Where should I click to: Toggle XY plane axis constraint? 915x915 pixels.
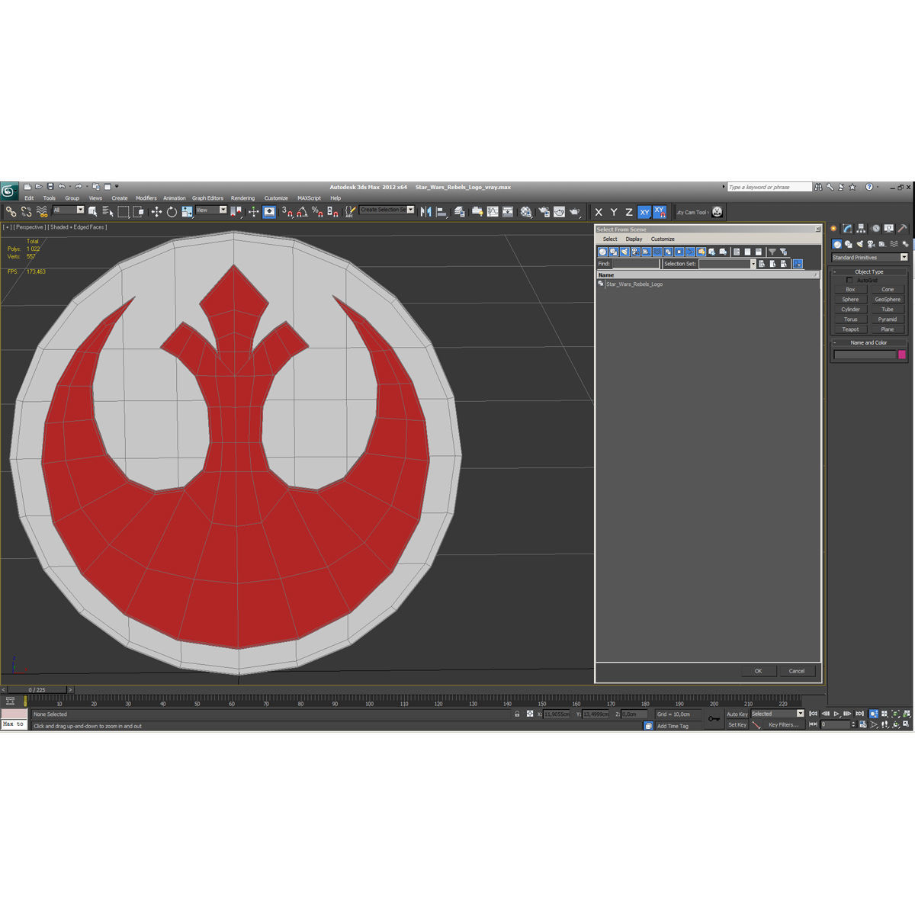pyautogui.click(x=644, y=212)
